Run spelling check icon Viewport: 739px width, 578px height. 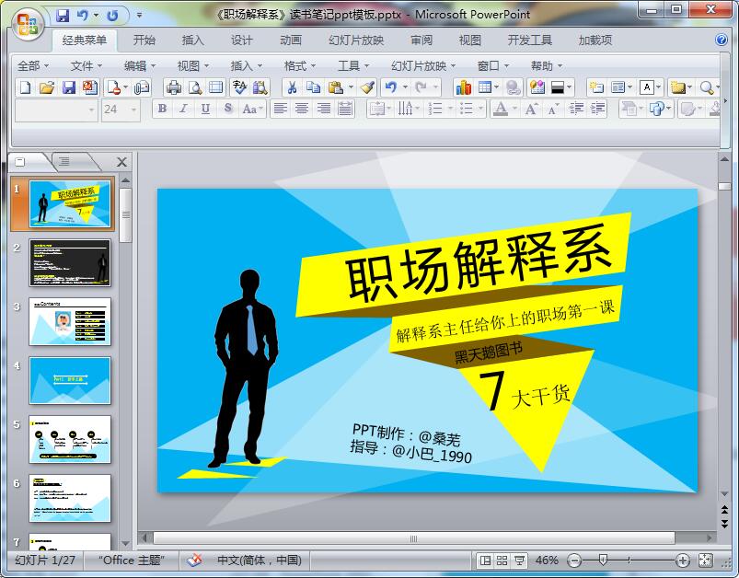pos(239,87)
